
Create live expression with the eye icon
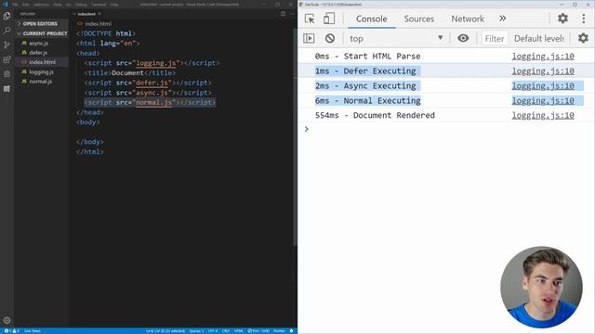click(x=463, y=38)
